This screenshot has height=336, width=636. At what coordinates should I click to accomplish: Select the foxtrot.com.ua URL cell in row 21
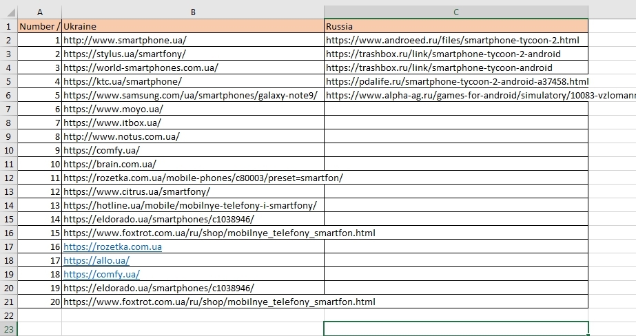193,302
